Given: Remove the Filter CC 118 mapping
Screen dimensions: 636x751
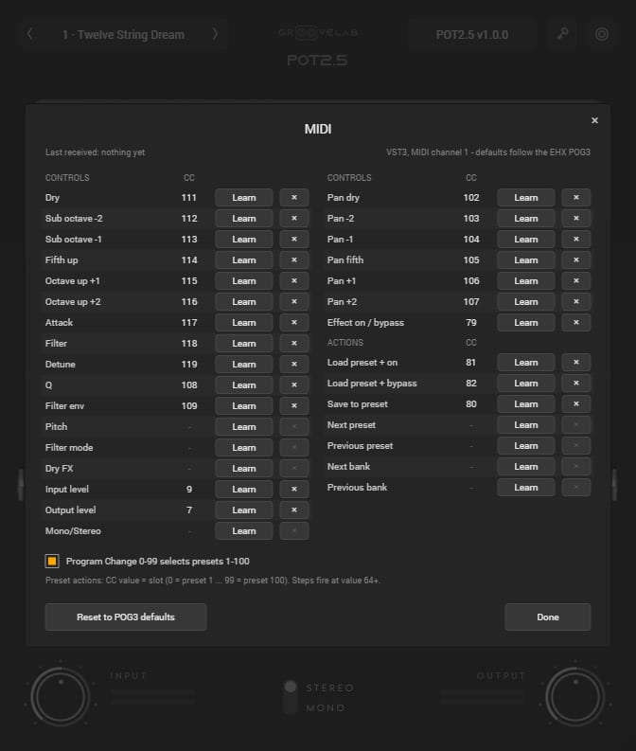Looking at the screenshot, I should [x=293, y=344].
